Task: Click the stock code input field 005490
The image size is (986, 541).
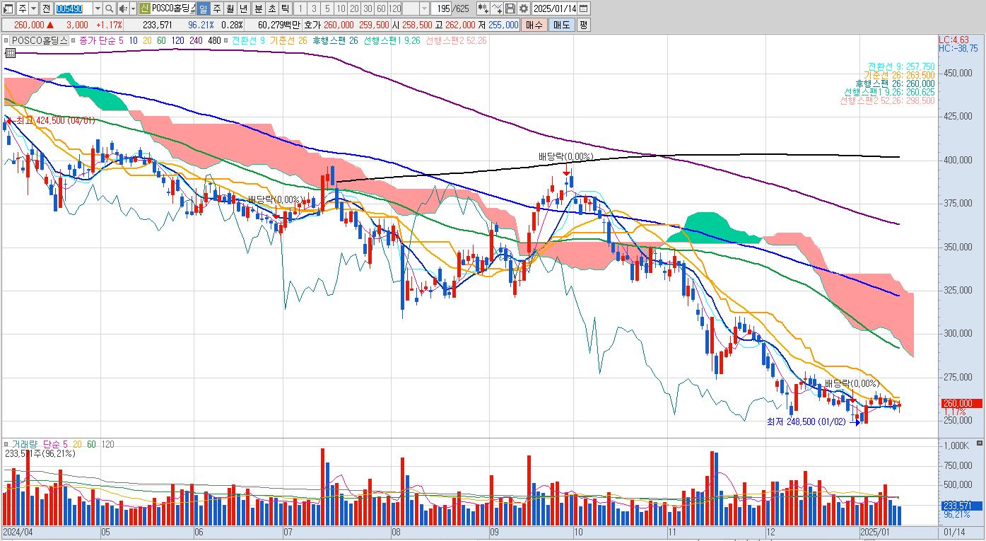Action: coord(74,8)
